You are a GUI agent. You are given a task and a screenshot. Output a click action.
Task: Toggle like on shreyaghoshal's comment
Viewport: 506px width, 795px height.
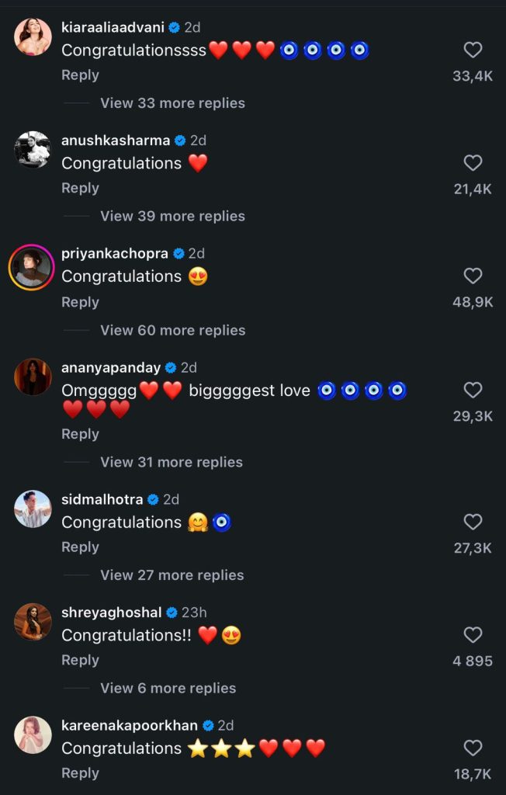[x=473, y=634]
